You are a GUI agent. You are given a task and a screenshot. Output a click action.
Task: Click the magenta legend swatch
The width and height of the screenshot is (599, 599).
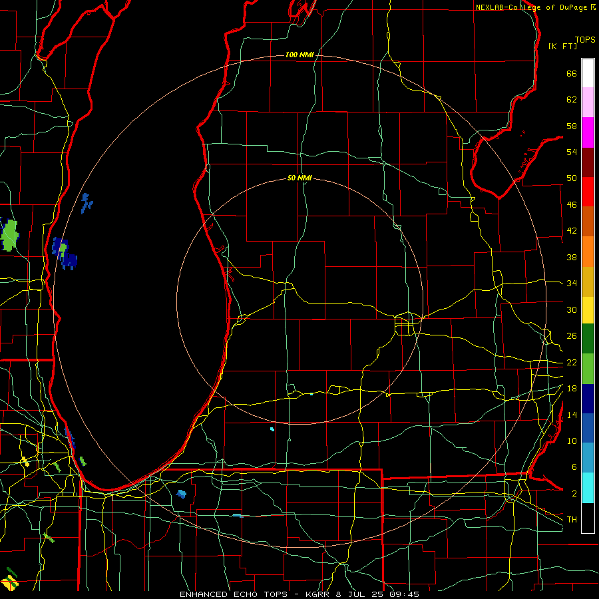point(588,132)
